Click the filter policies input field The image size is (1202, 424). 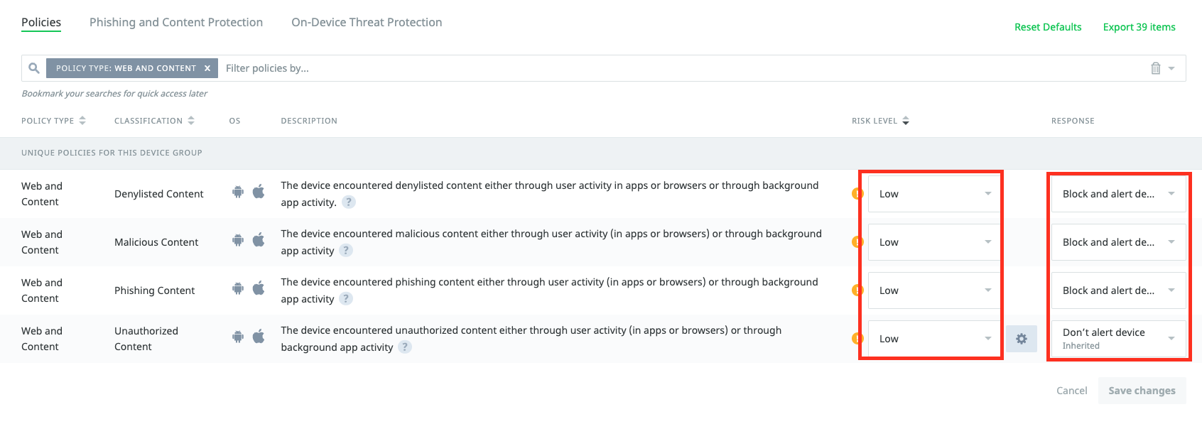click(x=298, y=67)
